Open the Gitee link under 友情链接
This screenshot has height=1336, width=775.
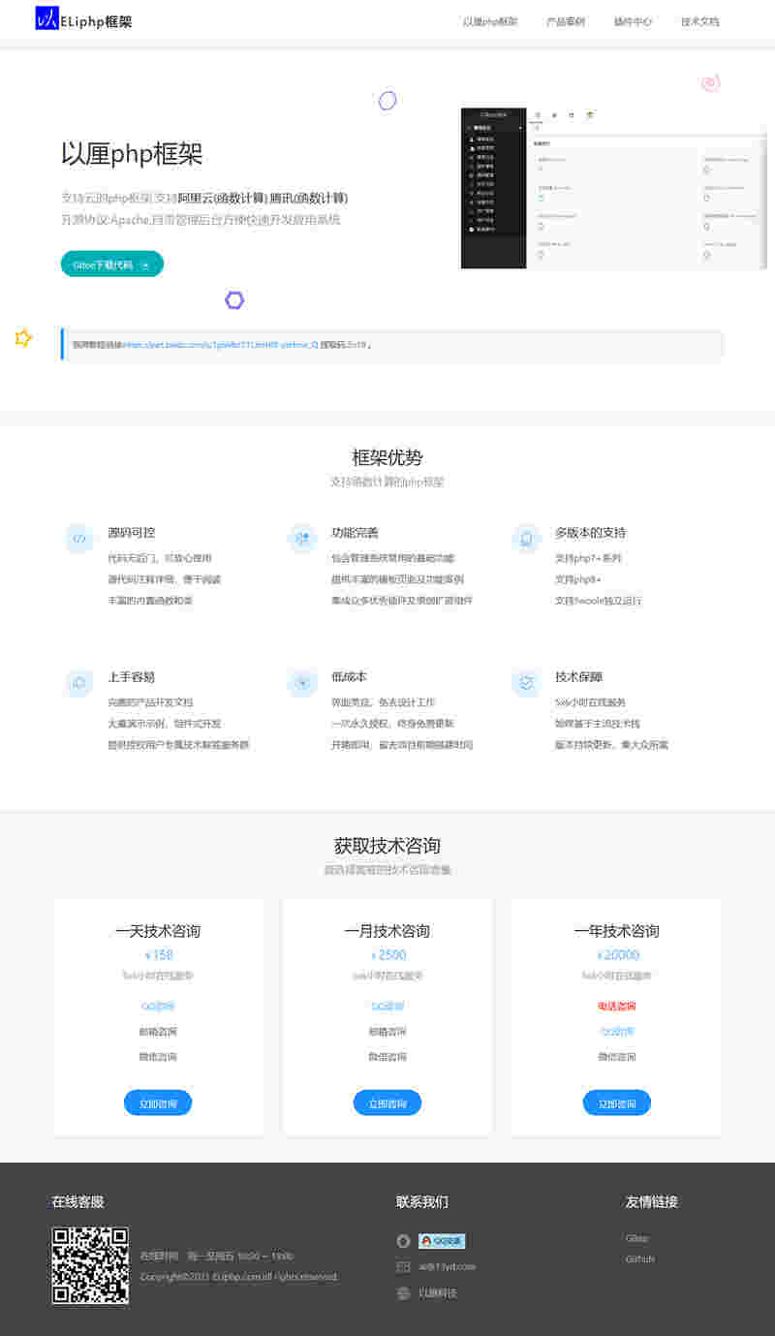pyautogui.click(x=638, y=1238)
